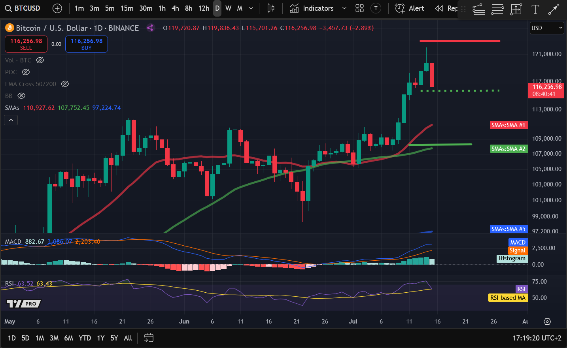The height and width of the screenshot is (348, 567).
Task: Click the purple share icon beside BINANCE
Action: click(x=150, y=28)
